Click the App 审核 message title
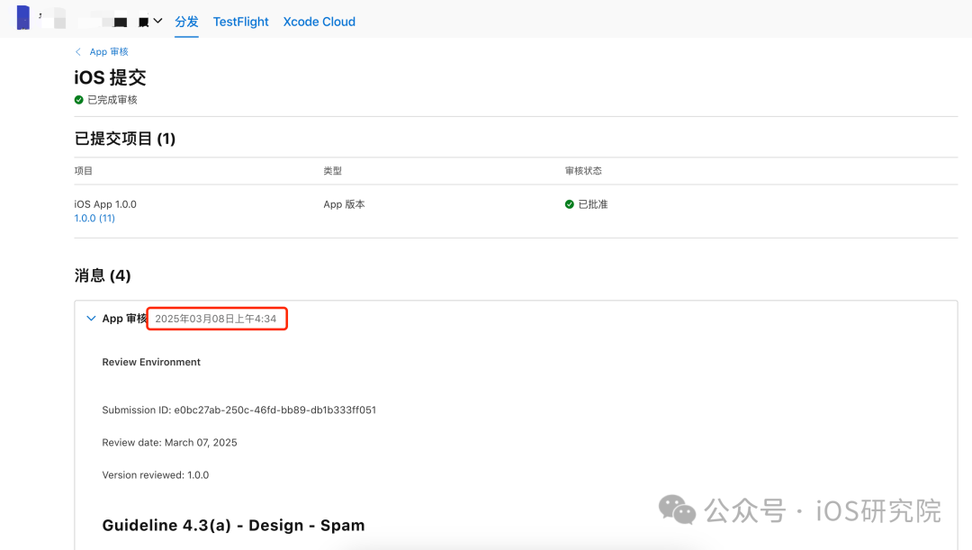Screen dimensions: 972x550 (x=124, y=318)
